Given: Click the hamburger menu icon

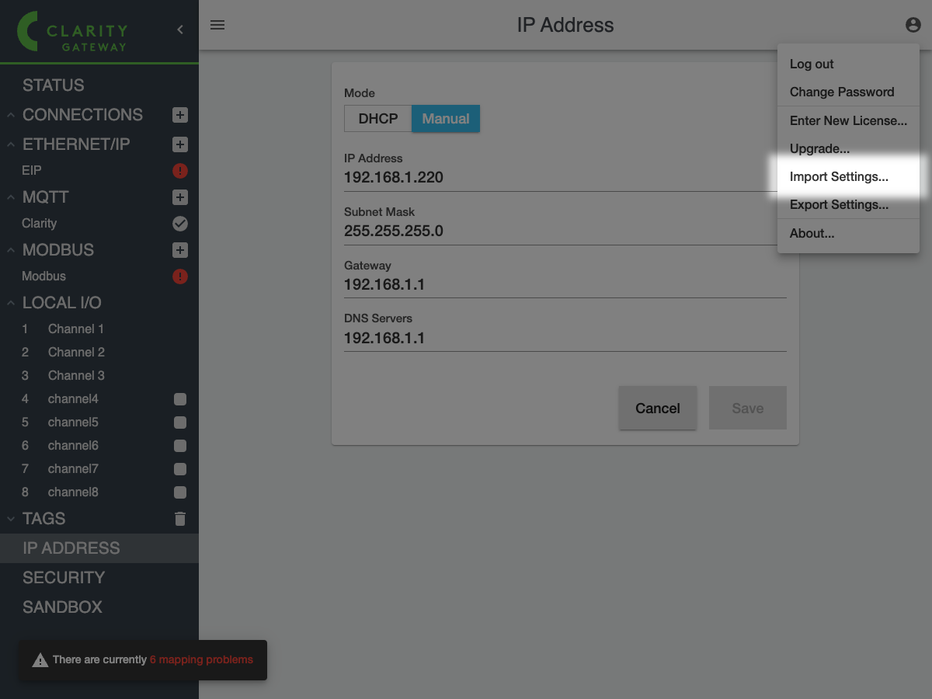Looking at the screenshot, I should [x=217, y=25].
